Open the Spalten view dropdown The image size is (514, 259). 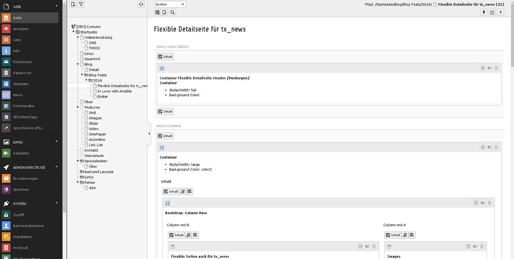(170, 4)
